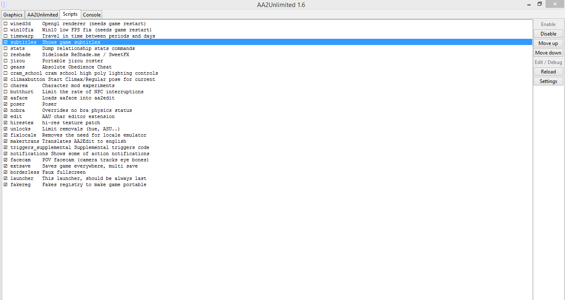The image size is (565, 300).
Task: Select 'Dump relationship stats commands' row
Action: click(267, 48)
